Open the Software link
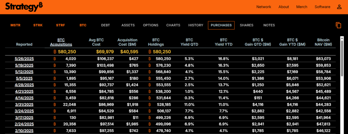The width and height of the screenshot is (348, 134). (322, 7)
